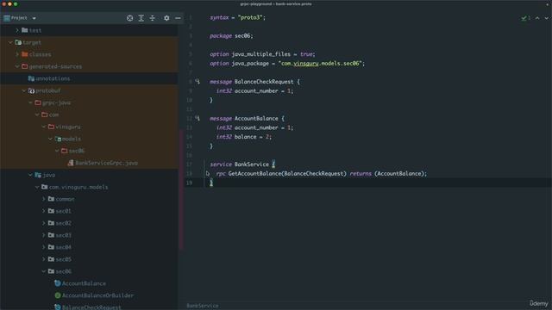Collapse the grpc-java folder chevron
The width and height of the screenshot is (552, 310).
click(x=31, y=102)
